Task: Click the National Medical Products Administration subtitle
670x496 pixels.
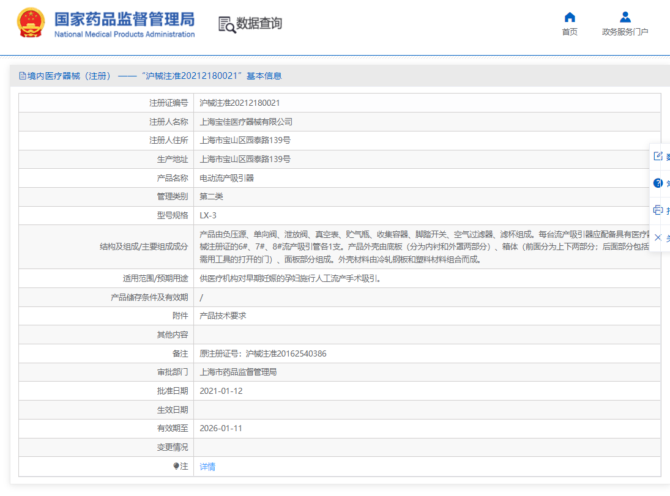Action: tap(124, 34)
